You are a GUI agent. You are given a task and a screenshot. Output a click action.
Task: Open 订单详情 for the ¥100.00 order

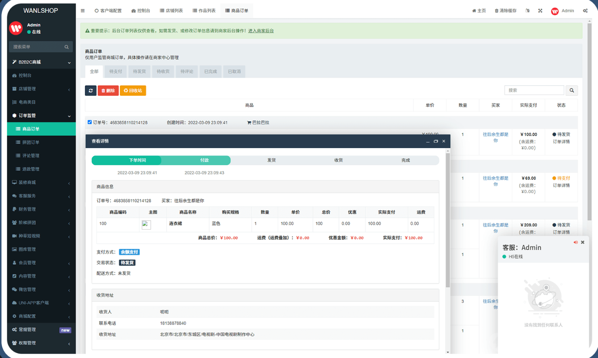[561, 142]
